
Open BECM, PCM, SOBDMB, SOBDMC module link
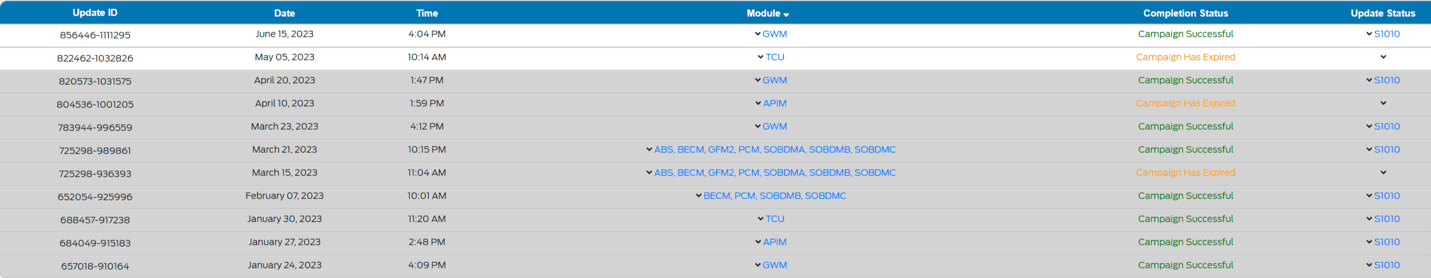[774, 196]
